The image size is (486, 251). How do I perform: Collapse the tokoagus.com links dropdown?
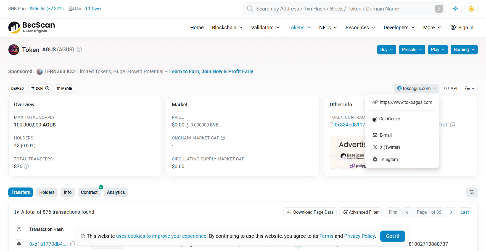[416, 88]
